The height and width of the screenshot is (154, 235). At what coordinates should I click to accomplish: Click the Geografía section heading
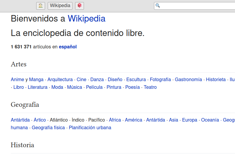(x=25, y=105)
